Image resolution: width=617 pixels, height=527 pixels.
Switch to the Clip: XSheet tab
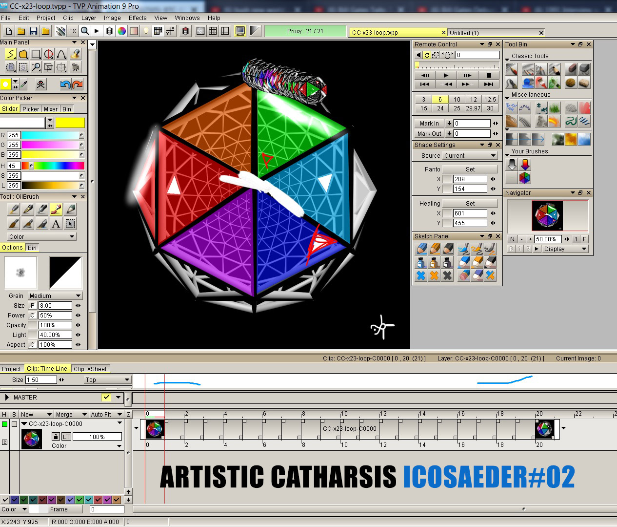point(90,369)
